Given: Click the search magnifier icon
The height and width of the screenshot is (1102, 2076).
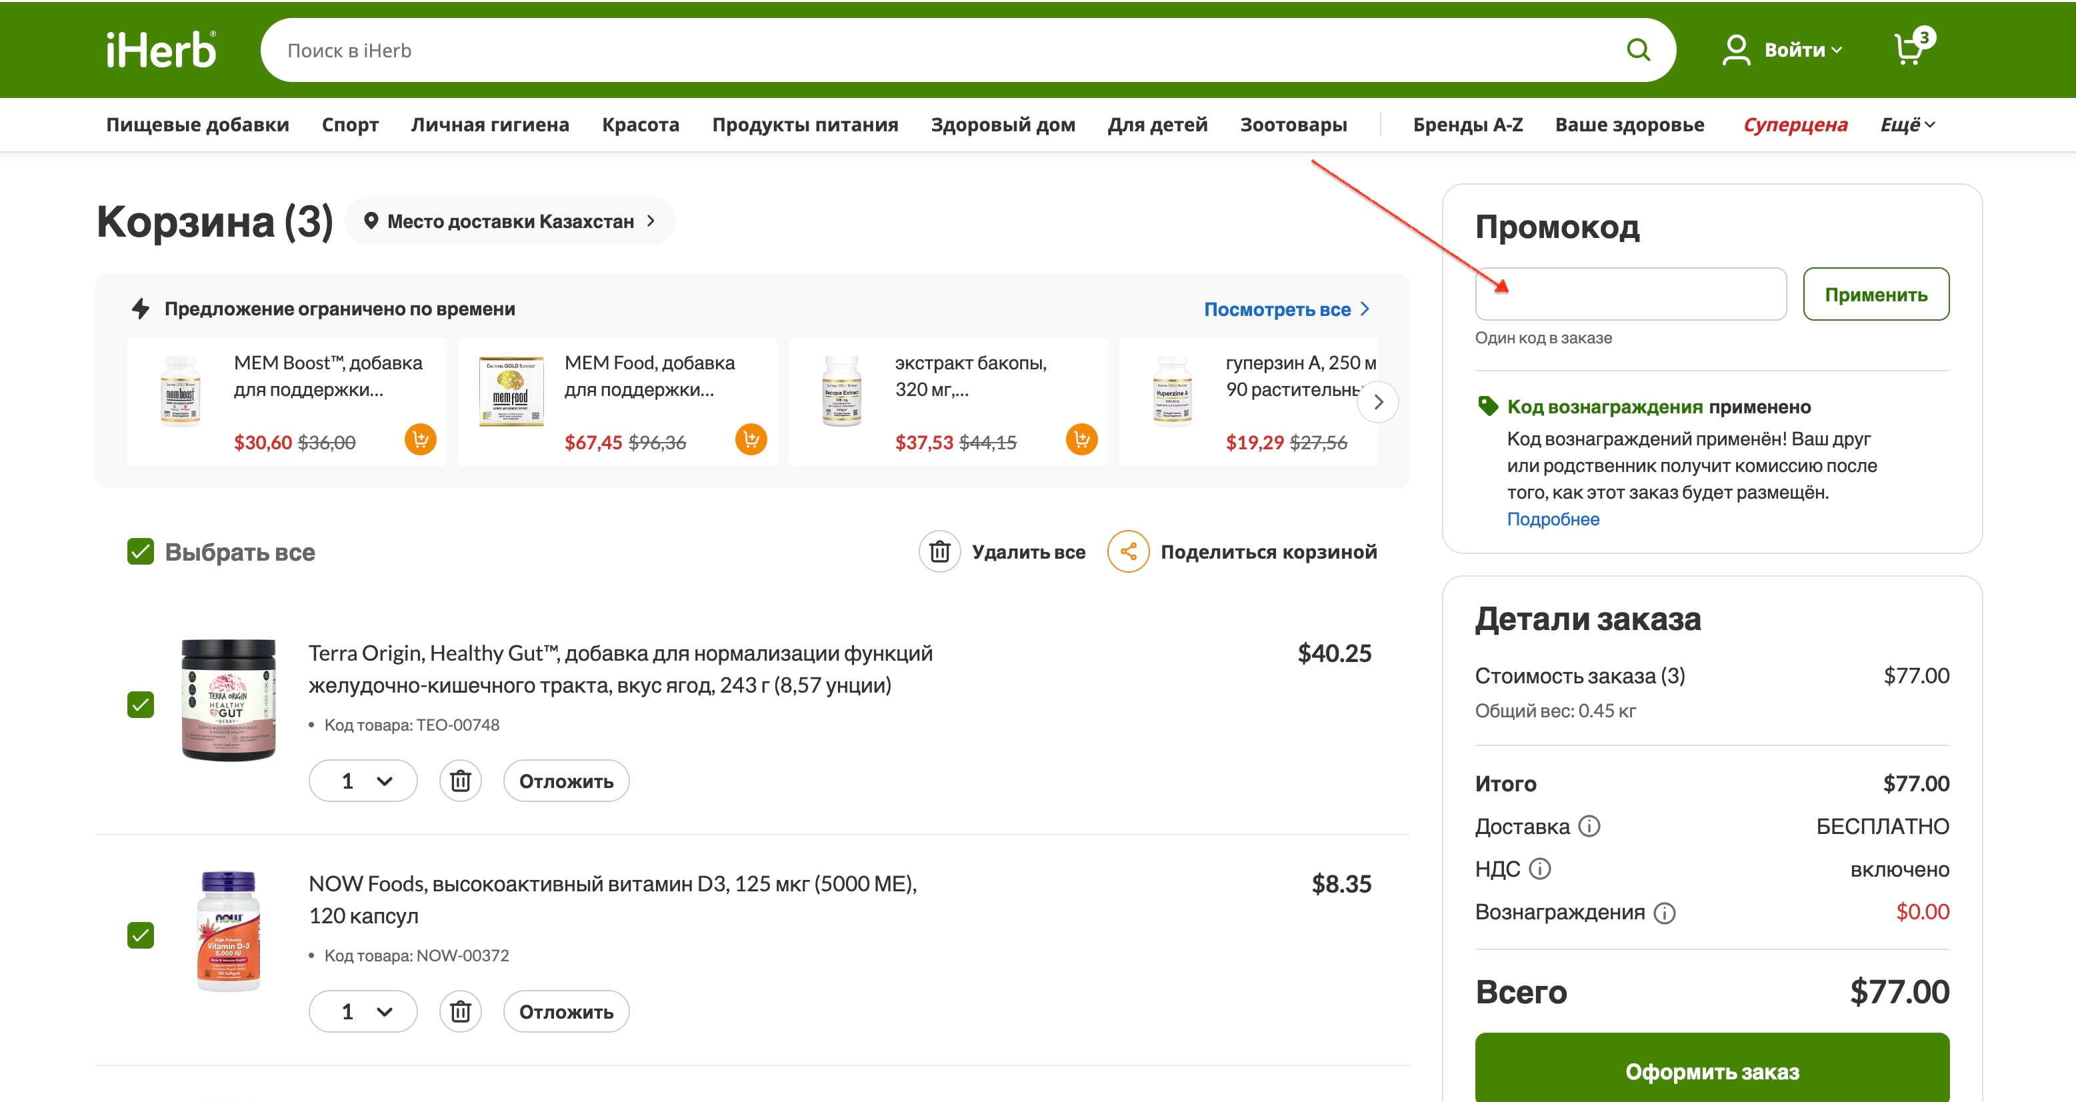Looking at the screenshot, I should (x=1637, y=50).
